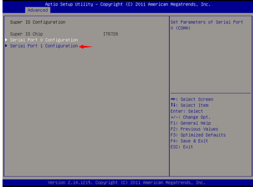Select the Advanced tab
This screenshot has width=253, height=187.
click(38, 10)
